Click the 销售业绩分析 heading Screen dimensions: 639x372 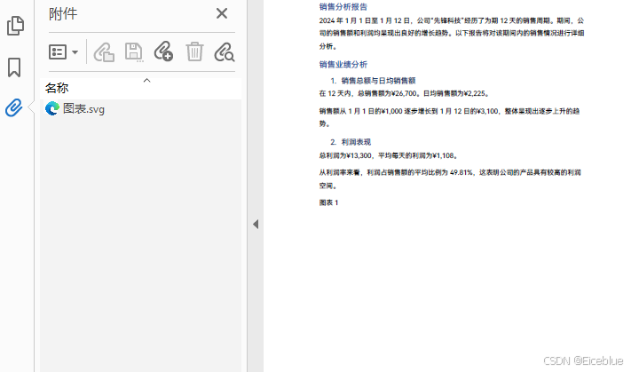(x=343, y=65)
